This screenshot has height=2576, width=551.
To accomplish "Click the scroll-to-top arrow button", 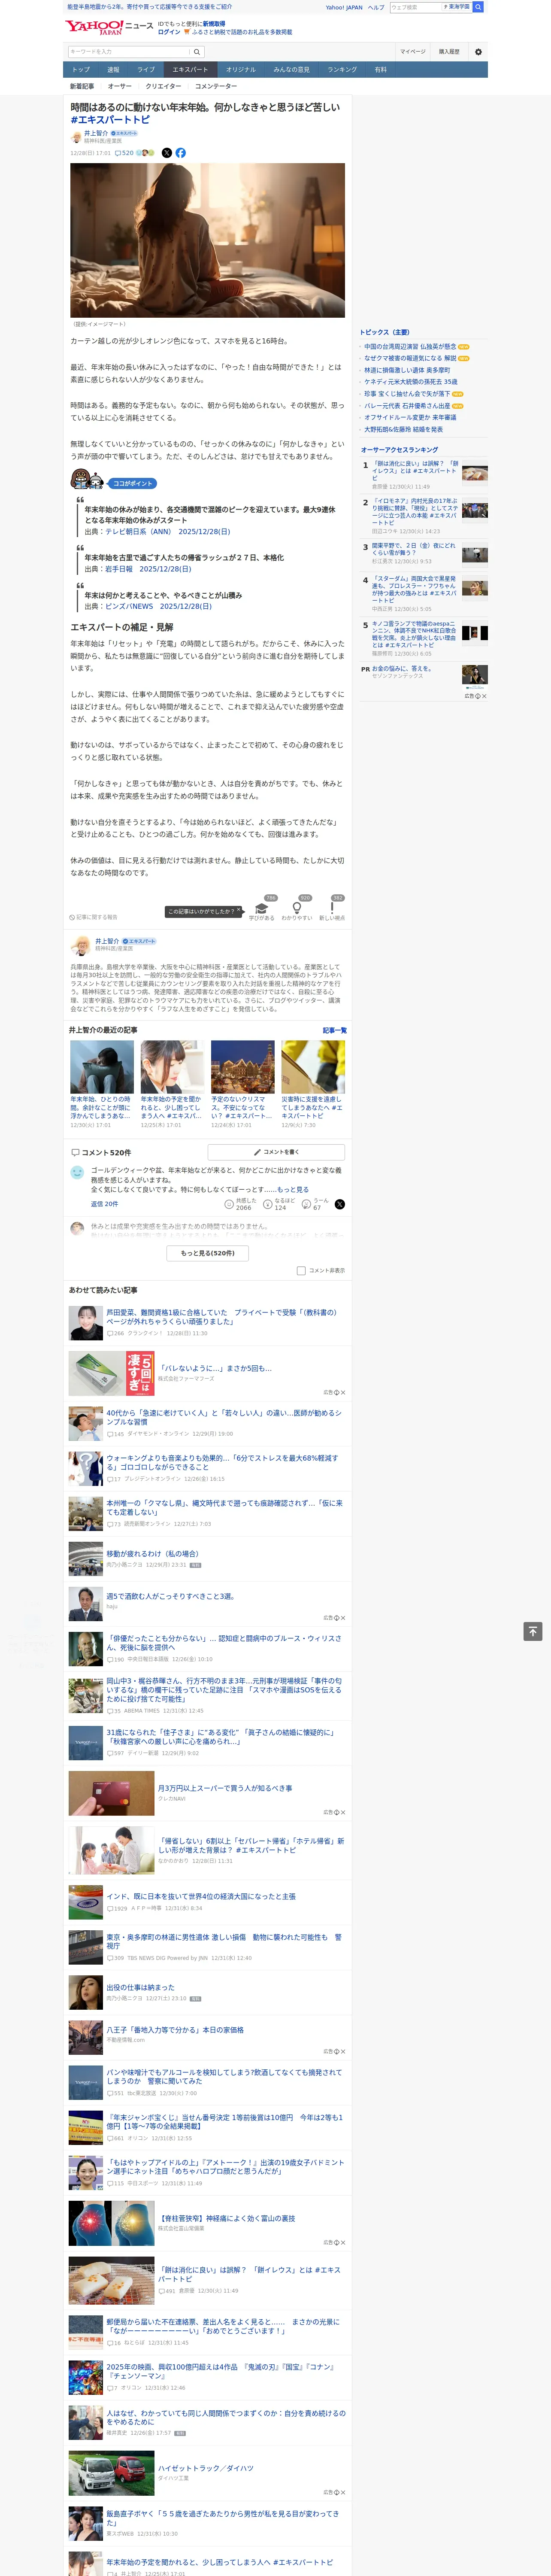I will click(x=533, y=1631).
